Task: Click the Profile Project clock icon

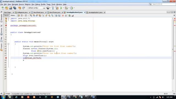Action: (x=71, y=8)
